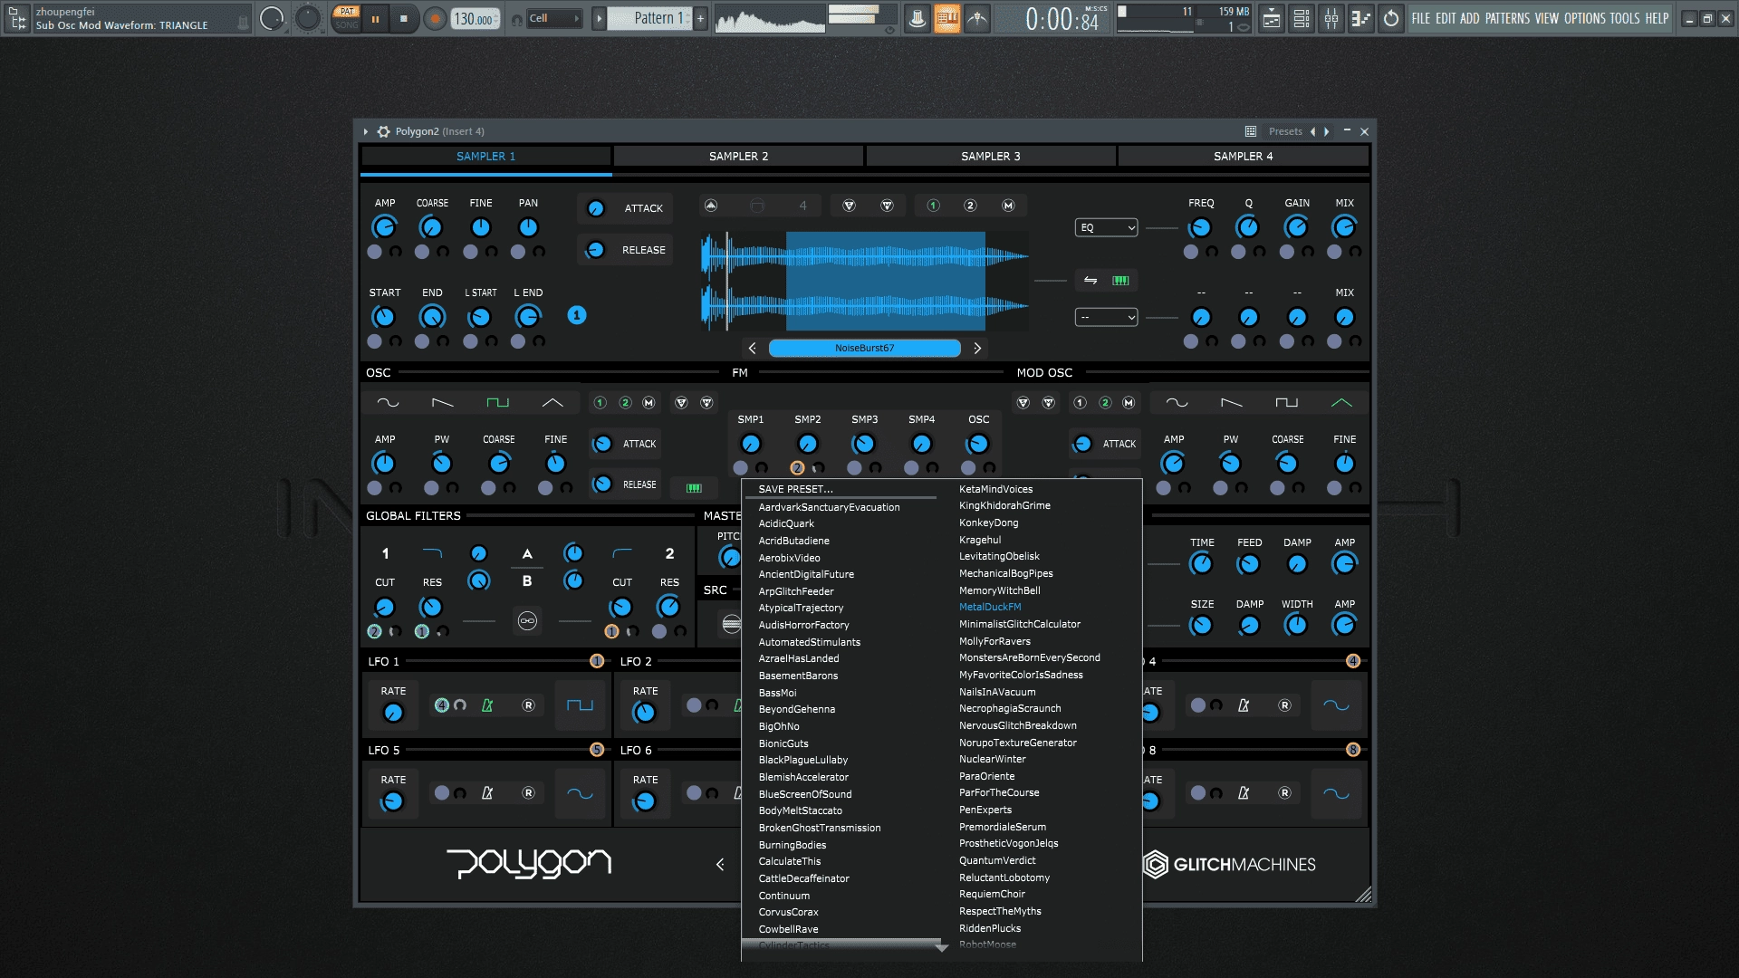
Task: Select the MOD OSC square waveform icon
Action: [x=1286, y=403]
